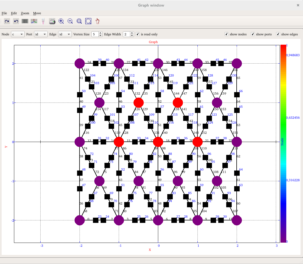
Task: Click the zoom in magnifier icon
Action: (x=61, y=21)
